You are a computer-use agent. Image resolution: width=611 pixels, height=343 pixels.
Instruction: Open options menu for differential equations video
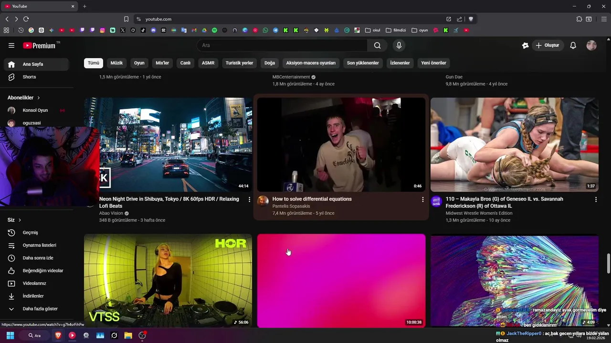[422, 200]
